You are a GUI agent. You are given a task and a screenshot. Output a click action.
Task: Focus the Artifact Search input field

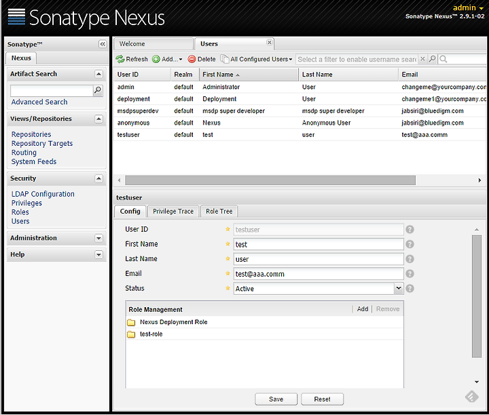(x=52, y=91)
